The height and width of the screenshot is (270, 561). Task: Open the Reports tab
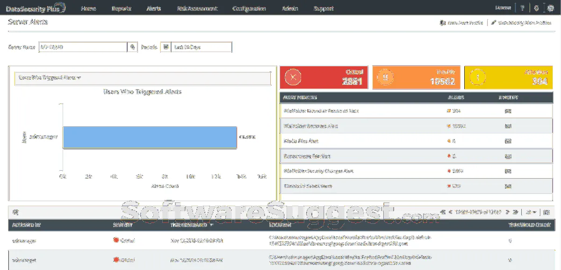pyautogui.click(x=122, y=8)
